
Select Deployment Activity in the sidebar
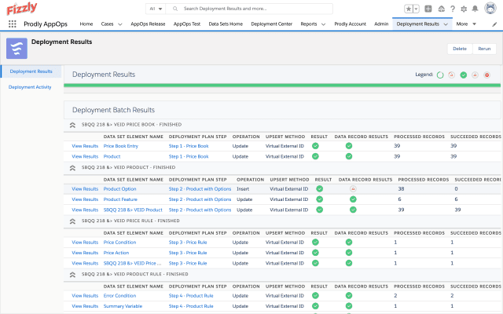pyautogui.click(x=30, y=87)
